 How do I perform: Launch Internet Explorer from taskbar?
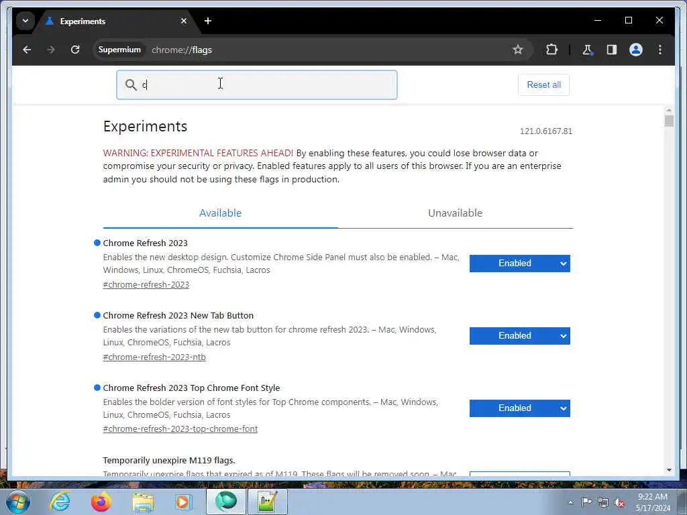pos(60,502)
